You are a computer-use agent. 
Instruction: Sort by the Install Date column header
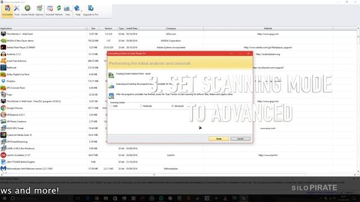(132, 29)
